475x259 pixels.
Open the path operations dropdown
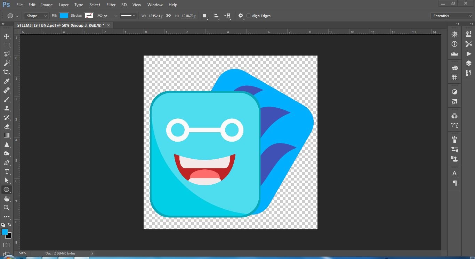click(x=205, y=16)
